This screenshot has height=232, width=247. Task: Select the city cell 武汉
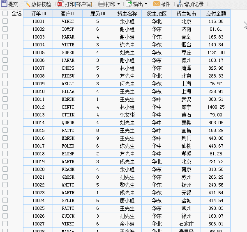pos(186,99)
